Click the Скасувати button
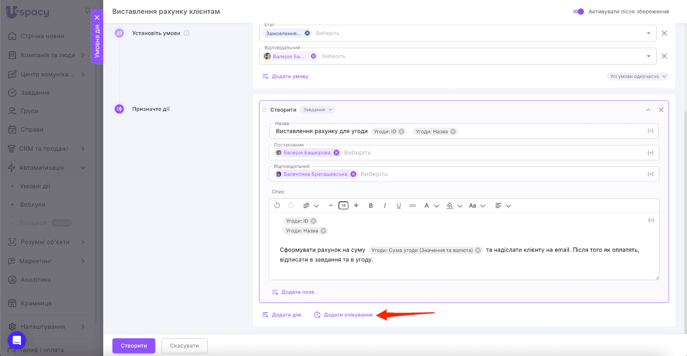Image resolution: width=687 pixels, height=356 pixels. 185,346
